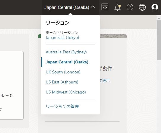Image resolution: width=161 pixels, height=133 pixels.
Task: Open the user profile avatar icon
Action: (x=154, y=7)
